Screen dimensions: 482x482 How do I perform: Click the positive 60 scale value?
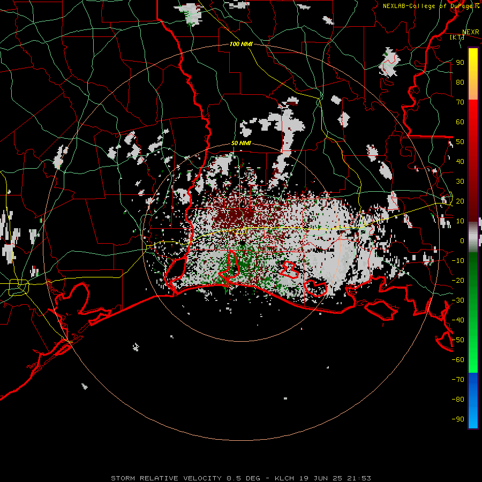click(x=460, y=122)
